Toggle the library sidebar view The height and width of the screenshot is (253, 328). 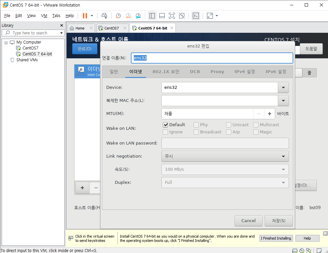click(152, 16)
